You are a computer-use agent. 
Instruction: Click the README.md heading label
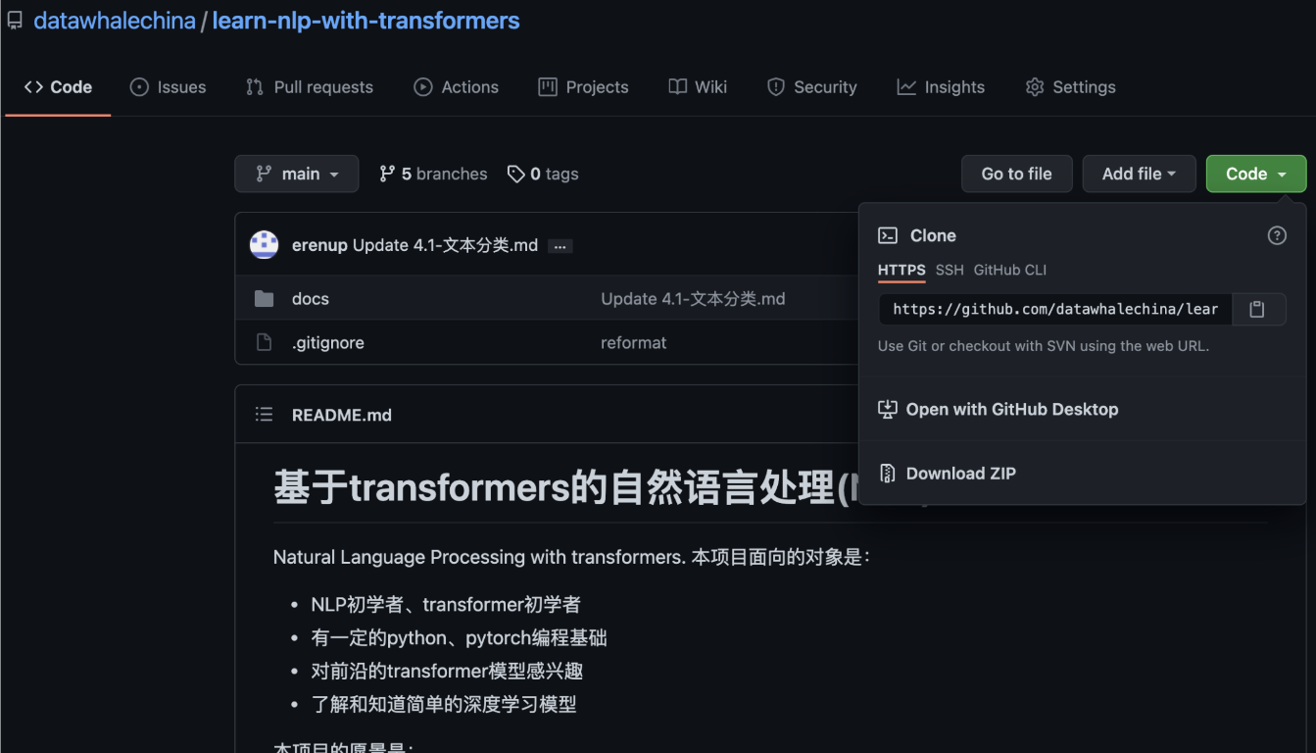[342, 415]
